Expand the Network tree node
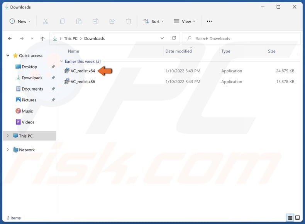Viewport: 305px width, 224px height. point(8,150)
